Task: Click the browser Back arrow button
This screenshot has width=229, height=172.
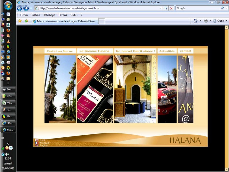Action: [x=20, y=8]
